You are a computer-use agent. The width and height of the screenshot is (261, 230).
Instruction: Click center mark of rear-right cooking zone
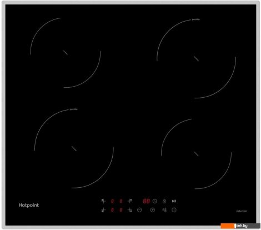pyautogui.click(x=196, y=59)
